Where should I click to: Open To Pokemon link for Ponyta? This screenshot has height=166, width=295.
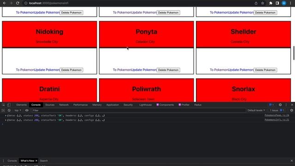(x=122, y=70)
